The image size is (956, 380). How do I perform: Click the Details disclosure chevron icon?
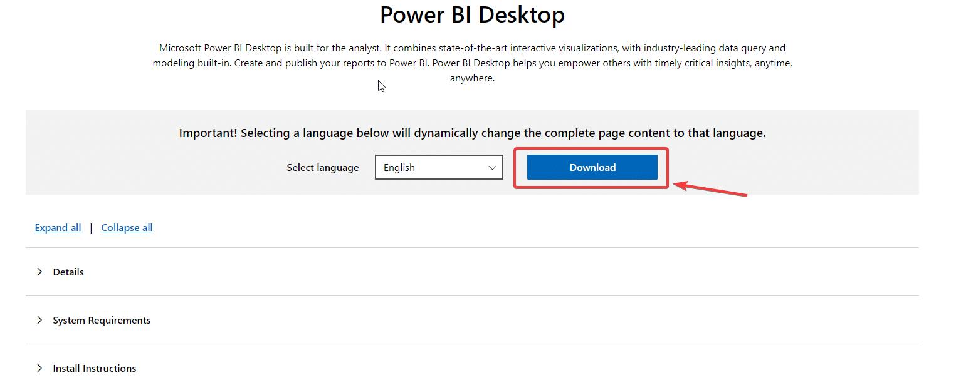click(x=39, y=272)
